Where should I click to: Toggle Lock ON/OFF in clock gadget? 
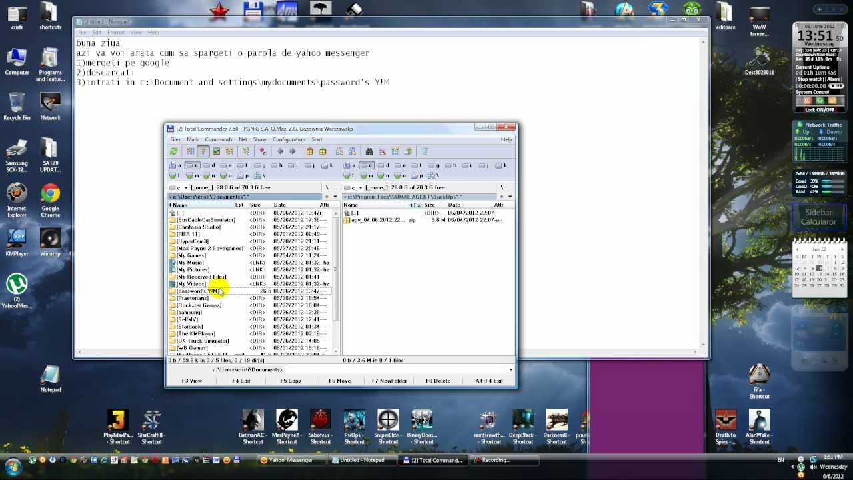point(819,110)
